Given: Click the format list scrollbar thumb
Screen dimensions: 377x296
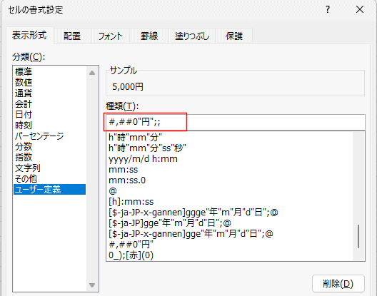Looking at the screenshot, I should [358, 236].
